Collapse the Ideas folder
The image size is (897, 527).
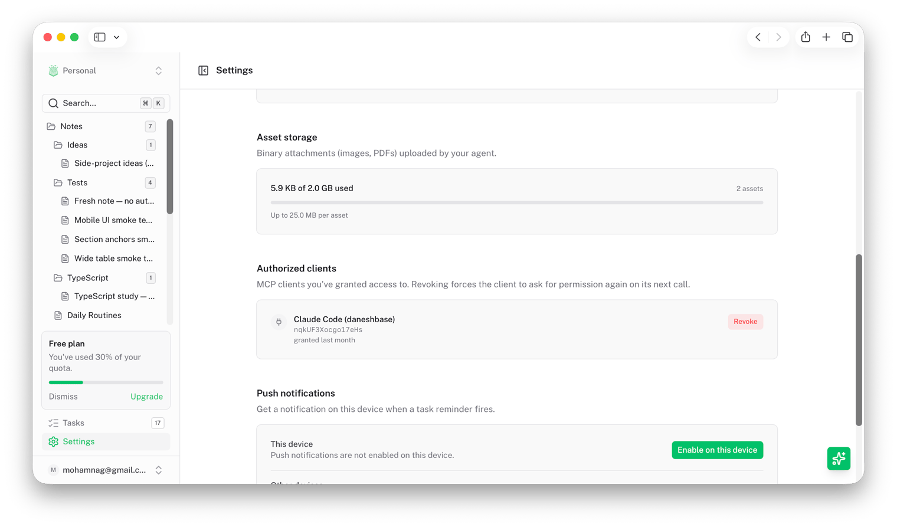pos(104,145)
